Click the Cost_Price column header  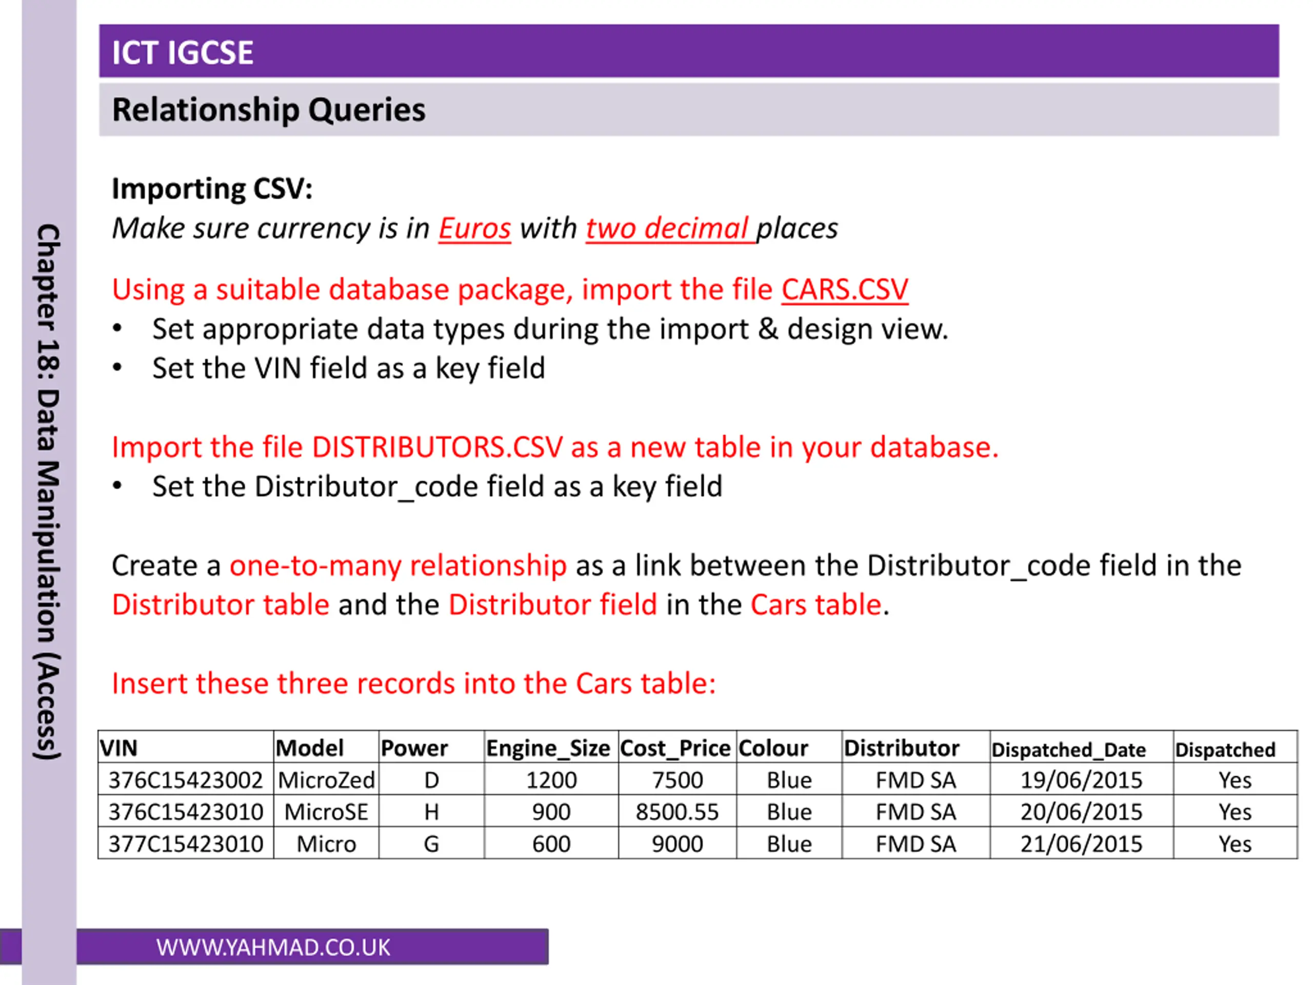[677, 747]
